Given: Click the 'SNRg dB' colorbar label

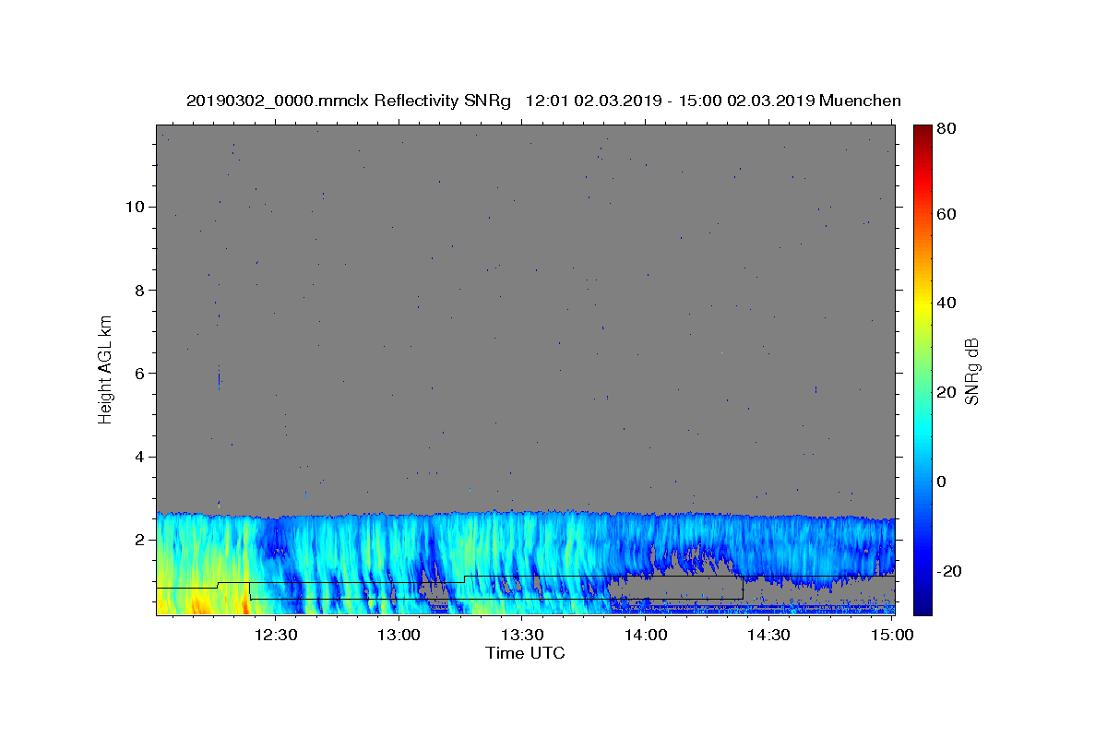Looking at the screenshot, I should [971, 371].
